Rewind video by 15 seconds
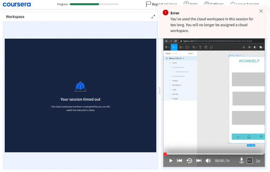 [189, 161]
